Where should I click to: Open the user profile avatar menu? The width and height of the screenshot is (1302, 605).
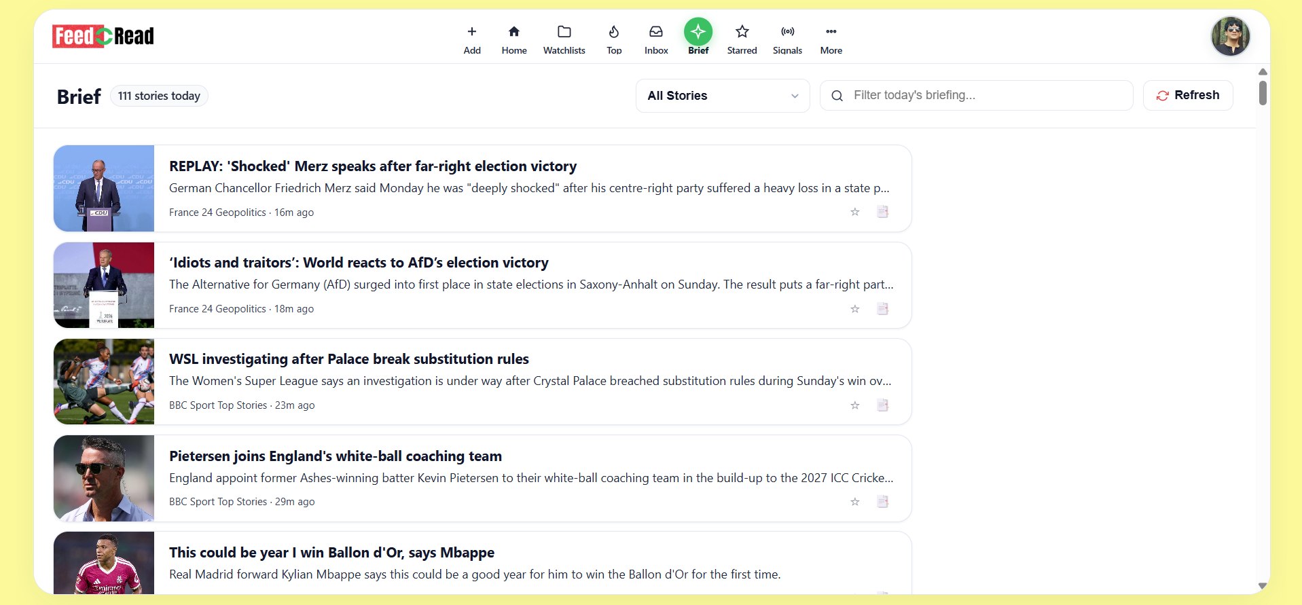pos(1231,36)
